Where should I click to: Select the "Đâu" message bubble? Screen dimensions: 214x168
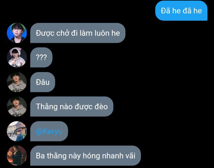[43, 82]
